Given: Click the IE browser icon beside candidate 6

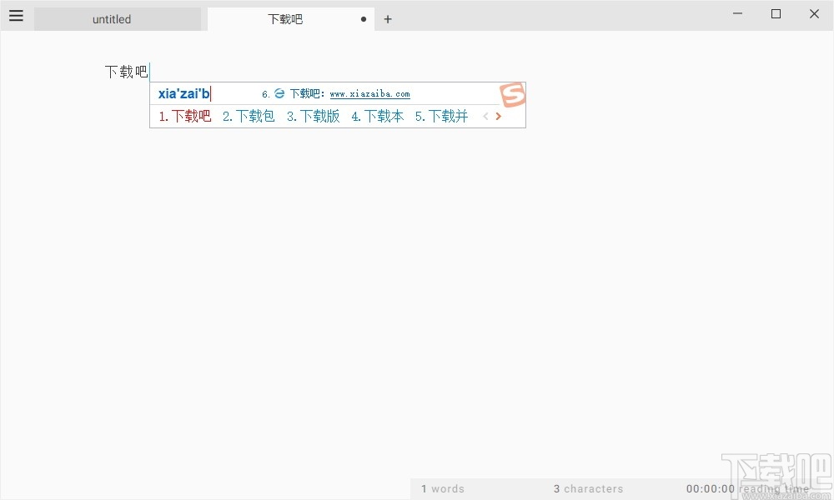Looking at the screenshot, I should (x=279, y=93).
